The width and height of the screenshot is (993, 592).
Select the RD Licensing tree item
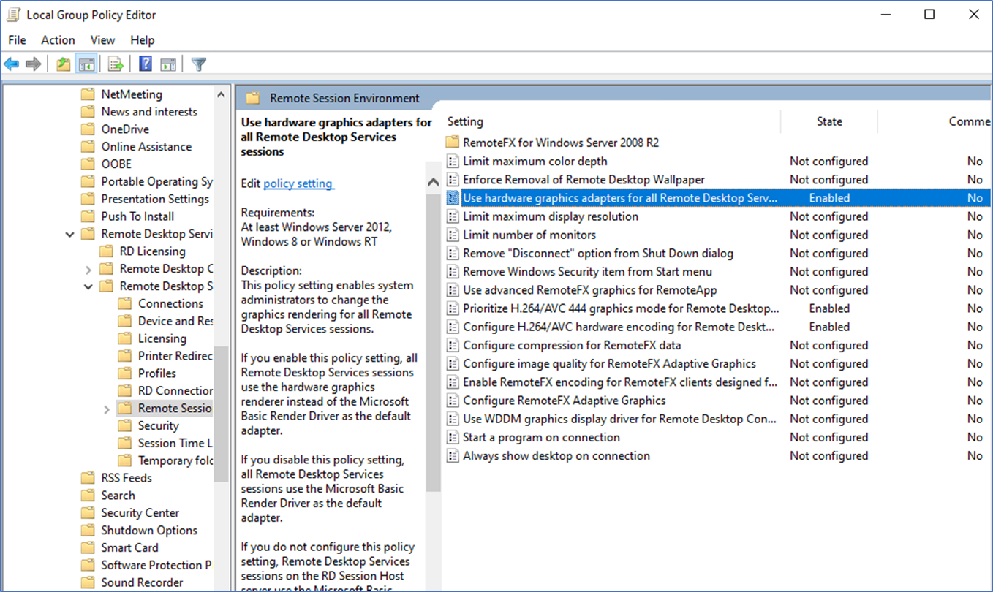(x=152, y=252)
